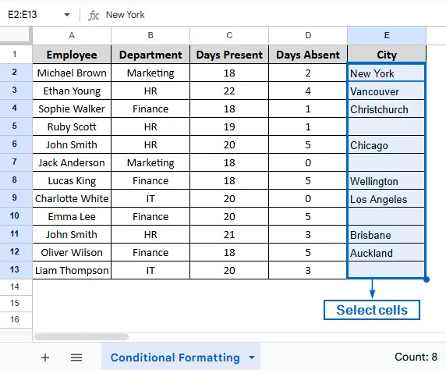Viewport: 446px width, 370px height.
Task: Click the Days Present header cell
Action: (229, 55)
